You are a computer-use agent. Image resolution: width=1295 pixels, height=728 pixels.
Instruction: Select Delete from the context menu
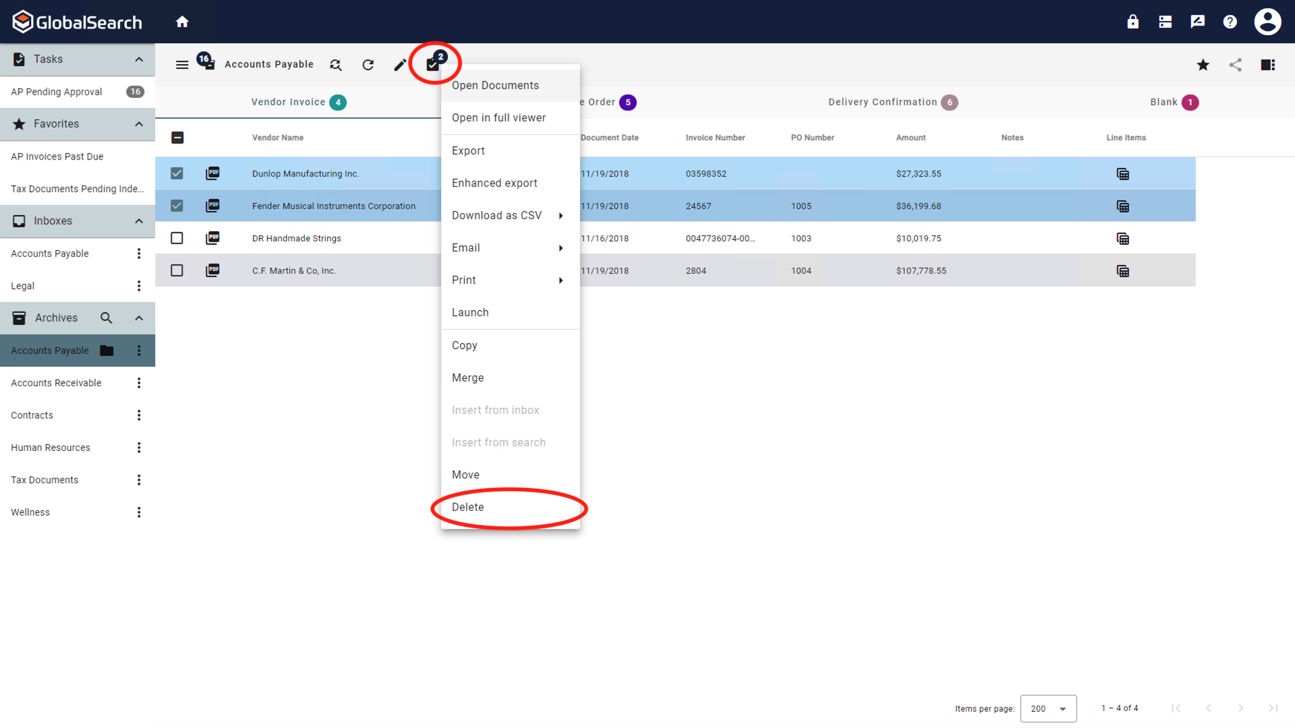point(467,507)
